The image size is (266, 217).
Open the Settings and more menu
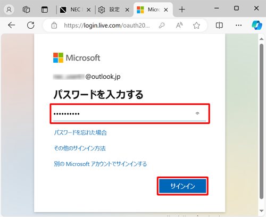click(238, 25)
